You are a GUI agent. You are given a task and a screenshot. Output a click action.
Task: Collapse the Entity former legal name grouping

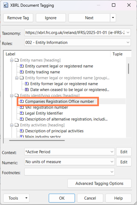(x=17, y=78)
